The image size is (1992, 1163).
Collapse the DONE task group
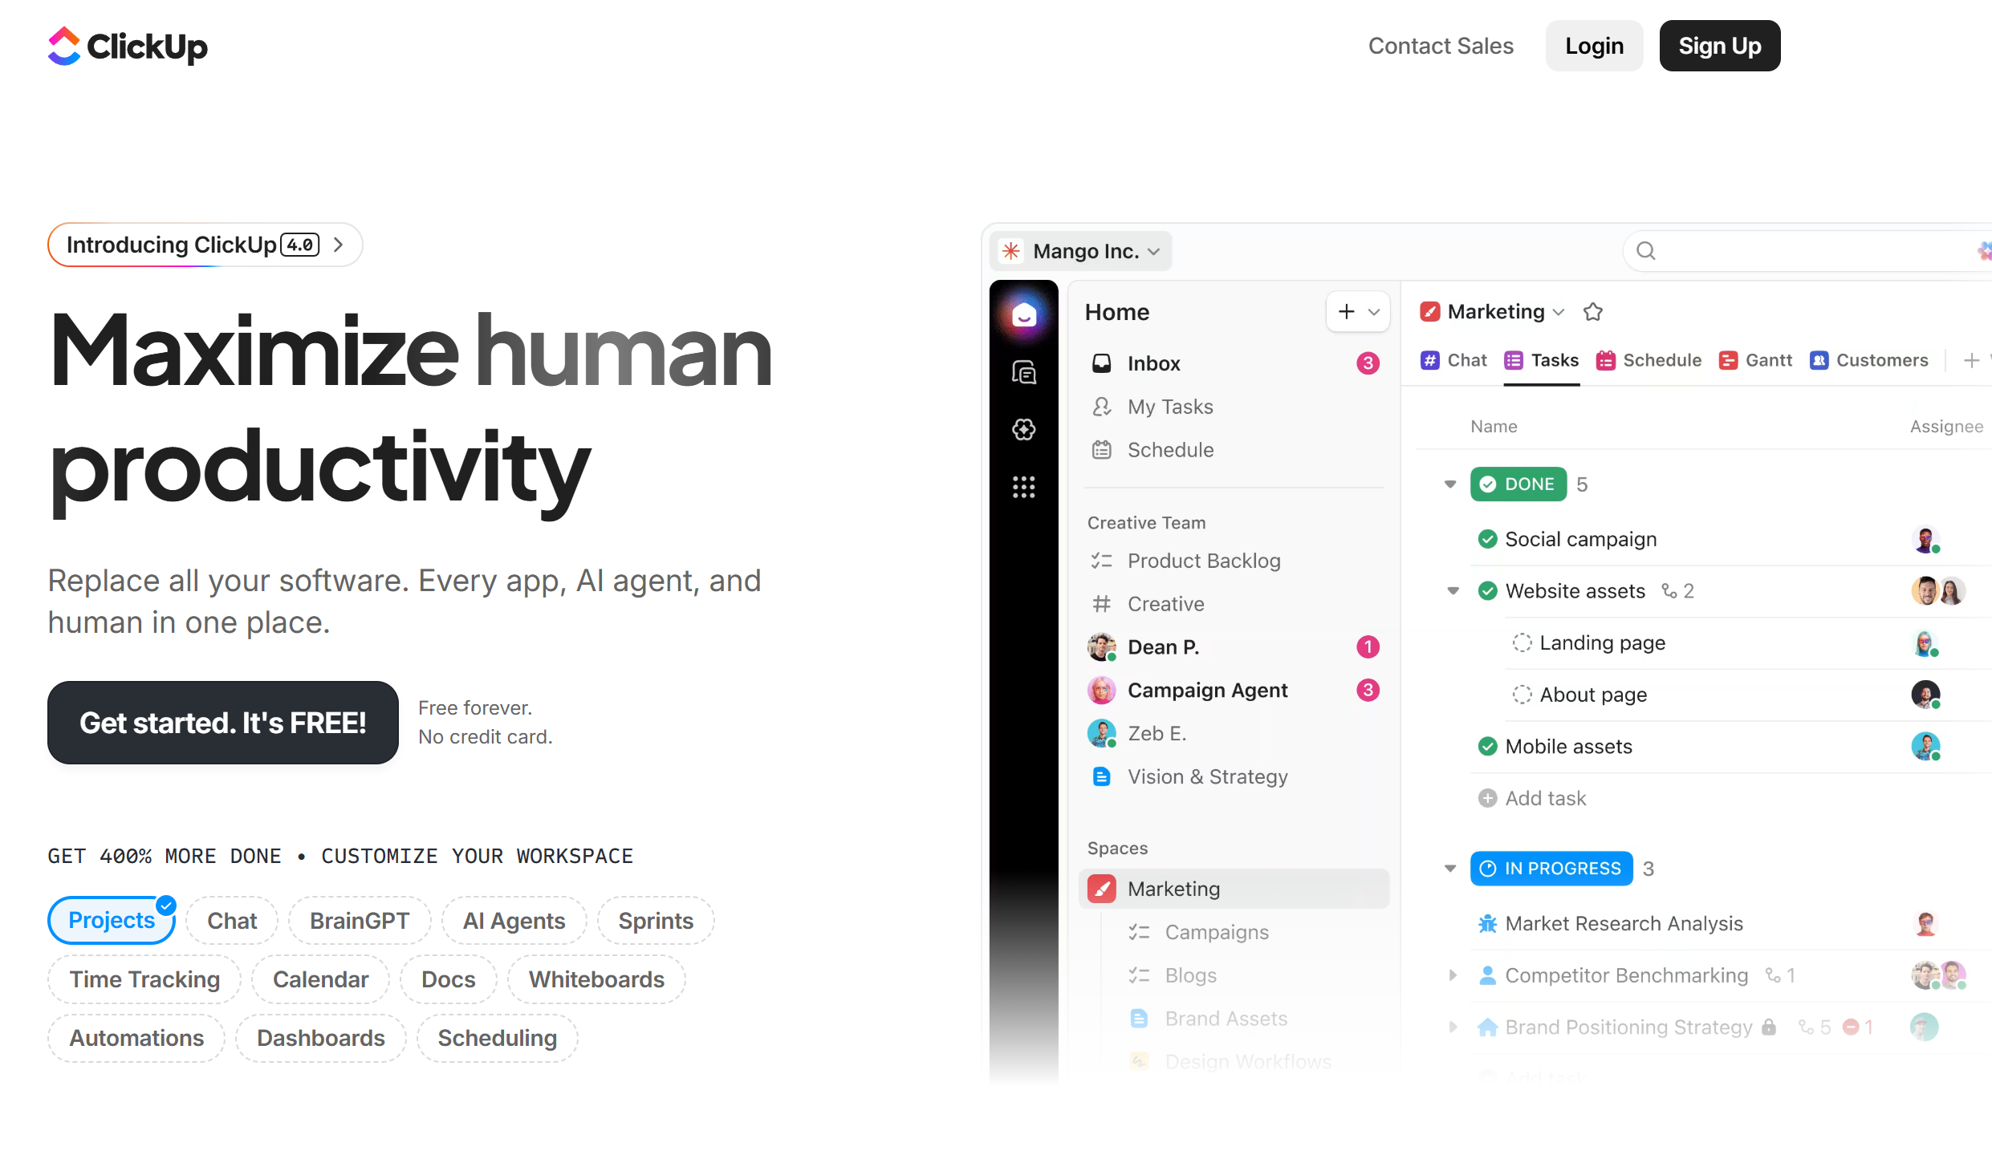point(1449,484)
